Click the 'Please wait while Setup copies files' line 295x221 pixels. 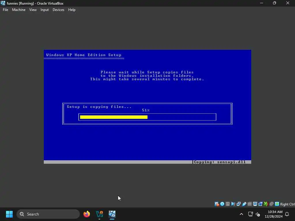(147, 72)
